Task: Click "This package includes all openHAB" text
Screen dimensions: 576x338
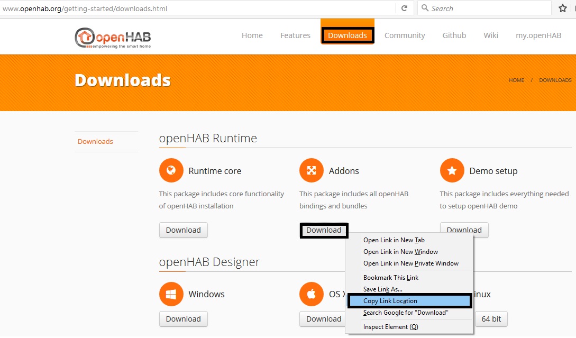Action: [x=354, y=194]
